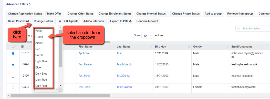Choose Dark Blue in the colour dropdown
The image size is (270, 99).
coord(41,74)
